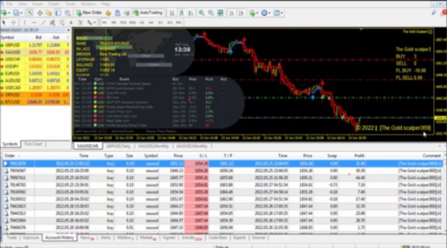This screenshot has height=248, width=447.
Task: Zoom out of the chart
Action: [x=211, y=13]
